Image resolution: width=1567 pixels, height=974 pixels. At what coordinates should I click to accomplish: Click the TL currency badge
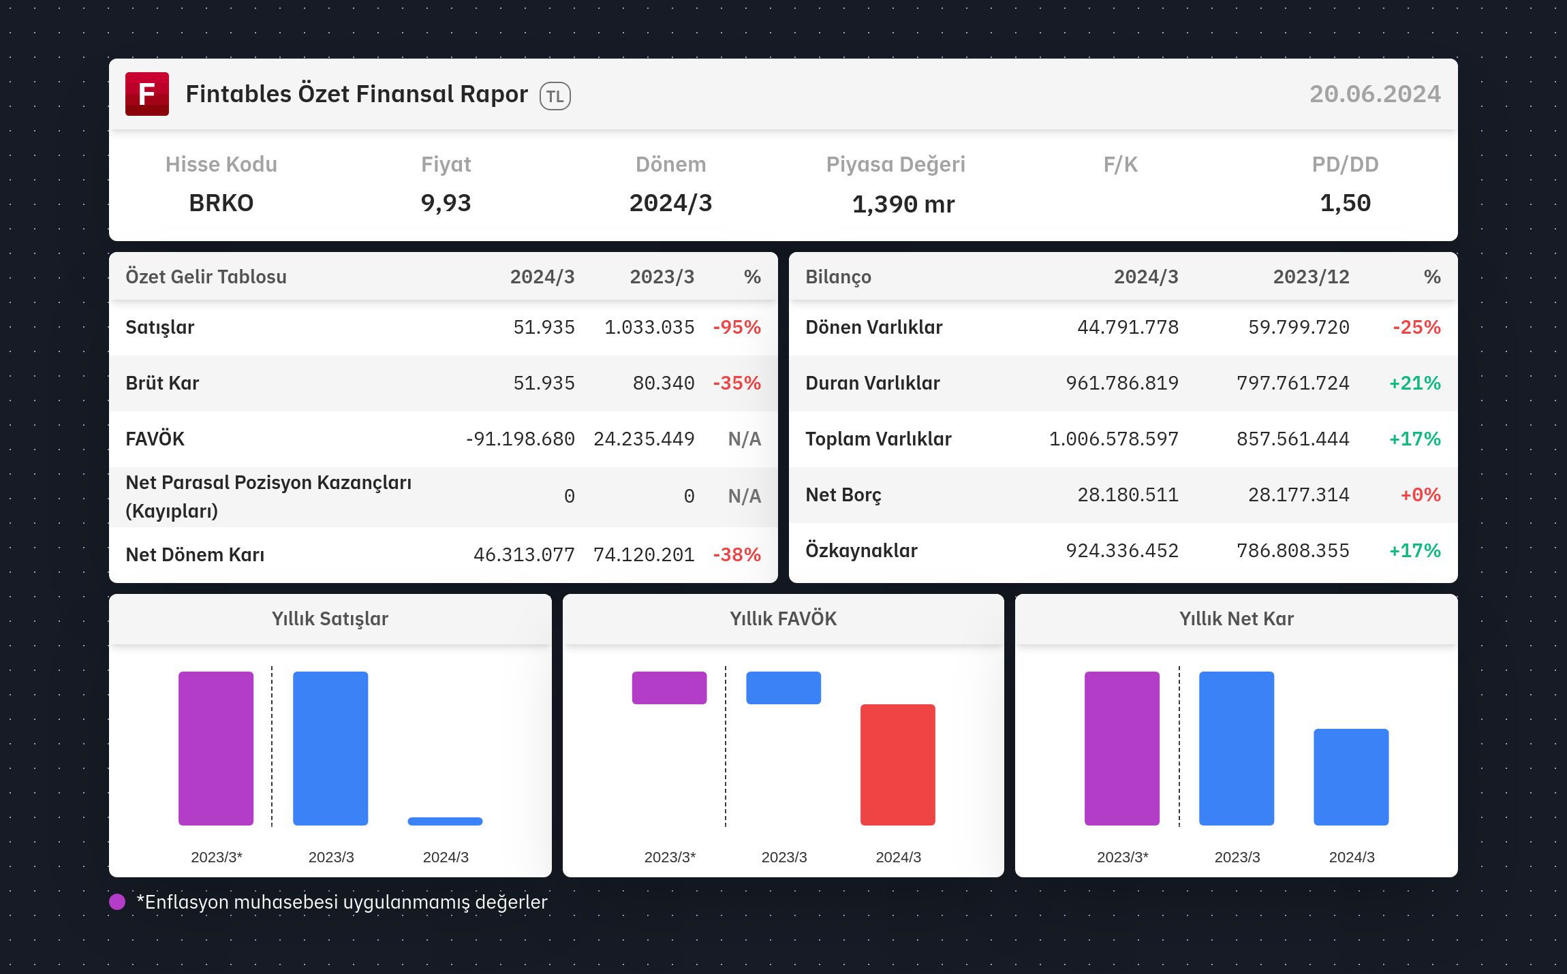[x=555, y=96]
